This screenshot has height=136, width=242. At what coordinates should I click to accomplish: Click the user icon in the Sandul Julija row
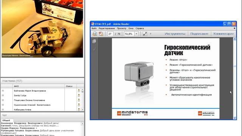pos(79,96)
